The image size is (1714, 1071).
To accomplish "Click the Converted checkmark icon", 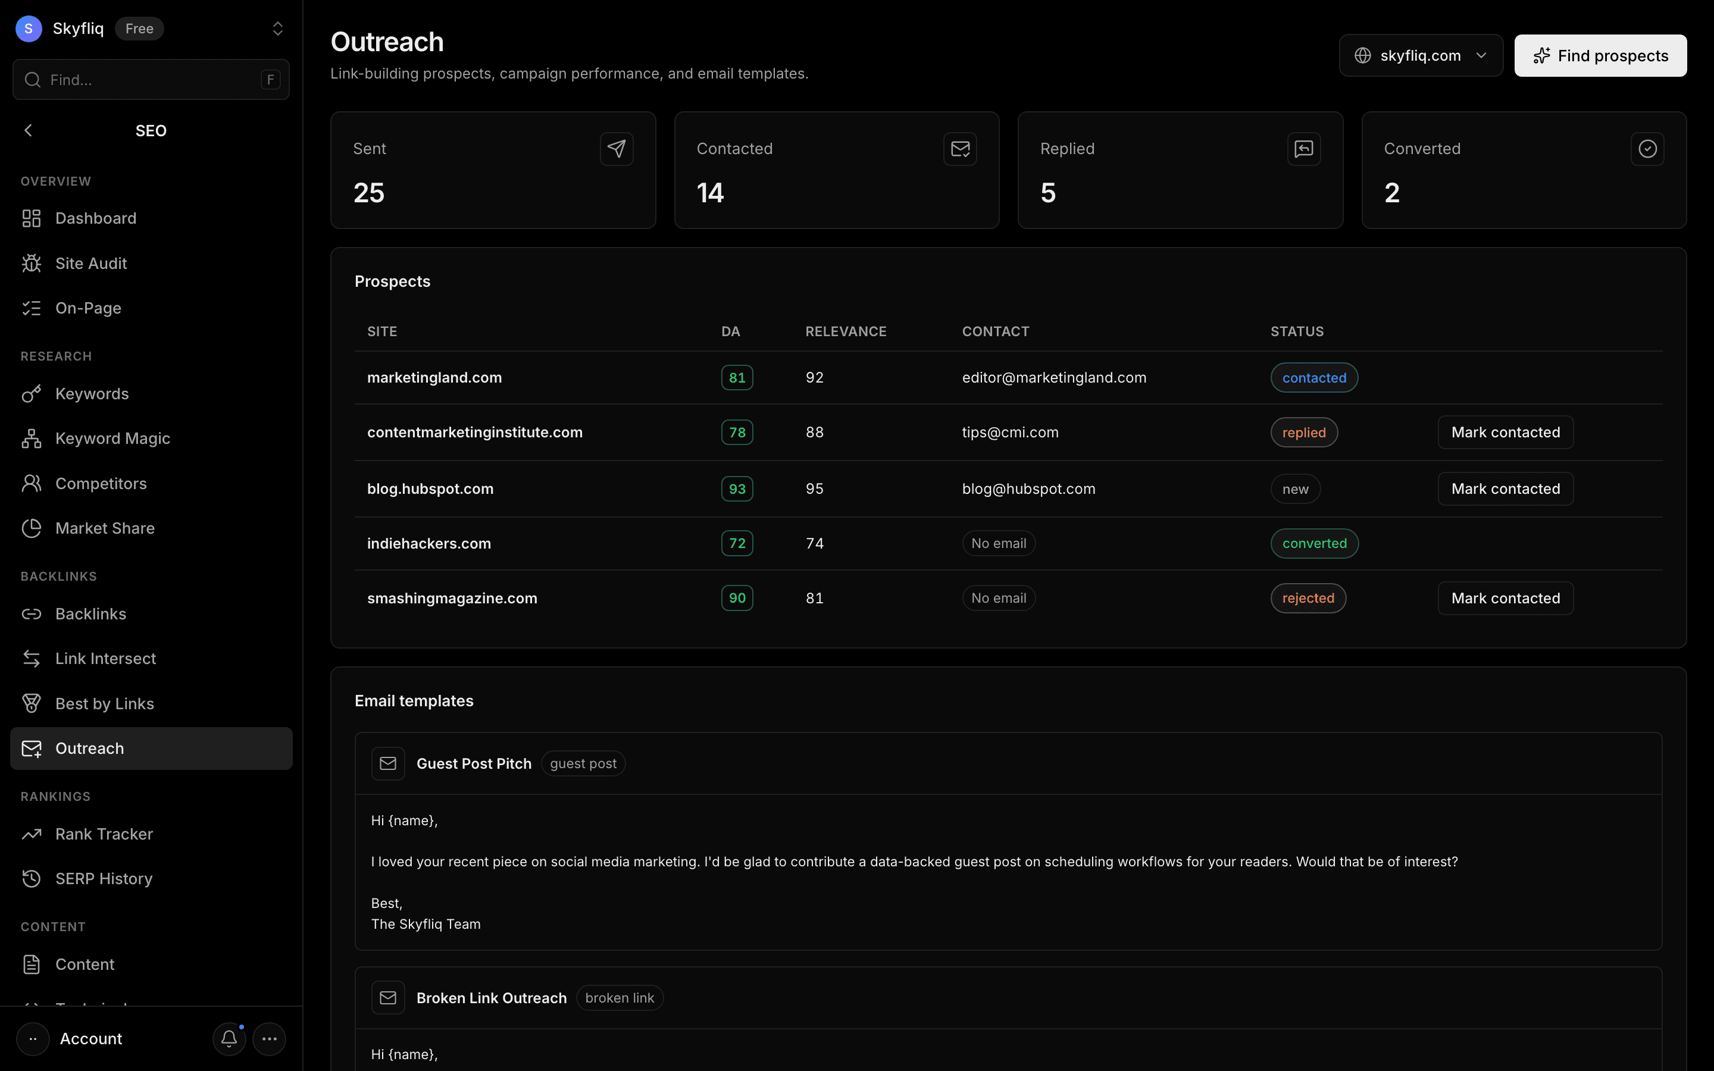I will coord(1647,149).
